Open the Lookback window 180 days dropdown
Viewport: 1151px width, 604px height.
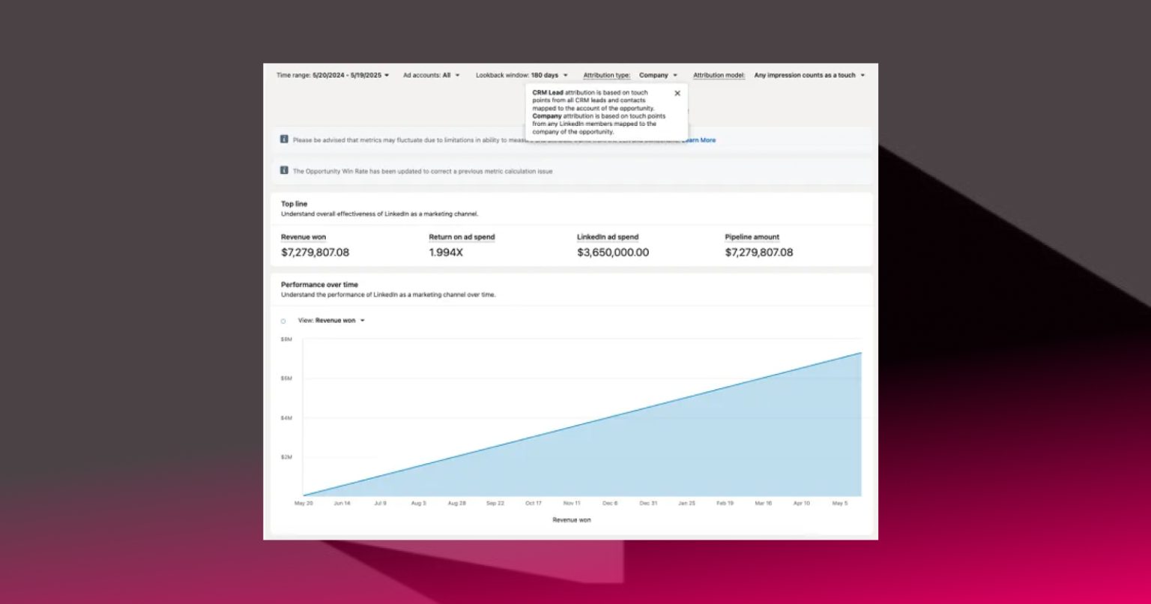[x=522, y=75]
